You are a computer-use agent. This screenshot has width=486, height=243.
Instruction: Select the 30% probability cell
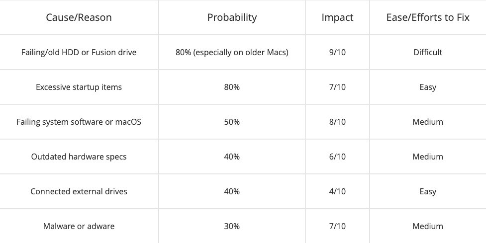(x=232, y=226)
